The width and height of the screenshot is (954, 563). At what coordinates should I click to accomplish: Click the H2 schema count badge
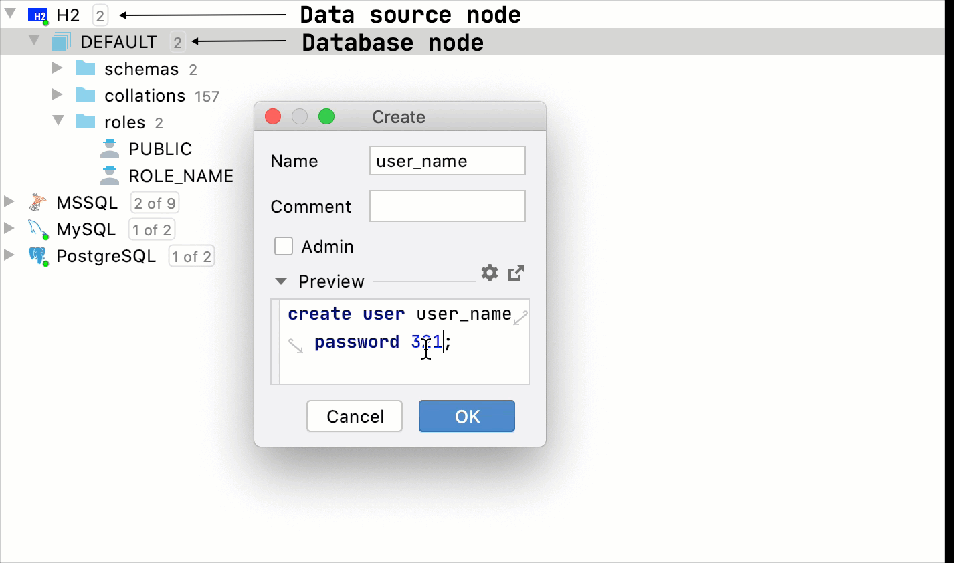click(x=100, y=15)
